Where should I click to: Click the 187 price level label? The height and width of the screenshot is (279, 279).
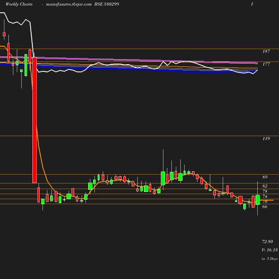[266, 51]
